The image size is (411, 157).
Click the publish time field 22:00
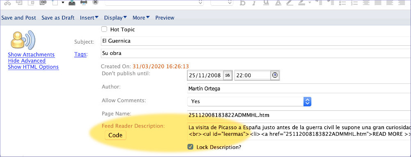pos(252,75)
